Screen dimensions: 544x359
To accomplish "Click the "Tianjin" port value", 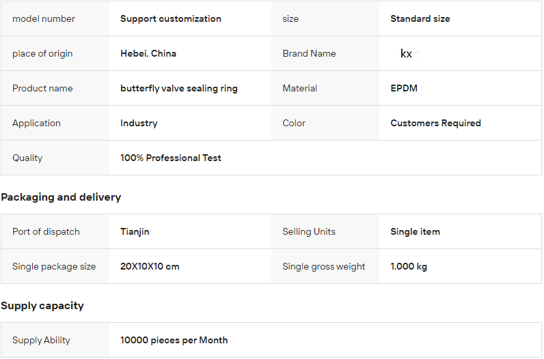I will pyautogui.click(x=135, y=232).
